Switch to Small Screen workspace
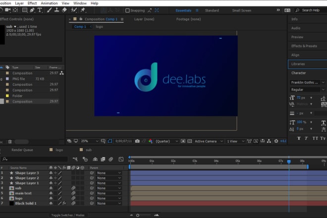This screenshot has height=218, width=327. [x=242, y=10]
